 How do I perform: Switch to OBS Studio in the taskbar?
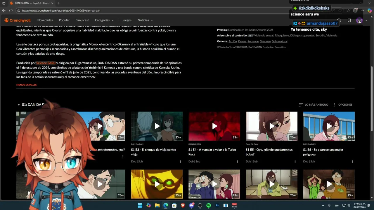click(200, 206)
